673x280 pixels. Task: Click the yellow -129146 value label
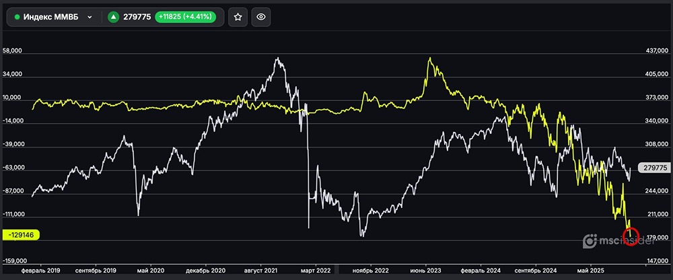21,235
